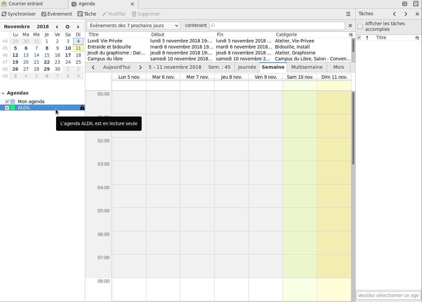Go to the next week

click(140, 67)
